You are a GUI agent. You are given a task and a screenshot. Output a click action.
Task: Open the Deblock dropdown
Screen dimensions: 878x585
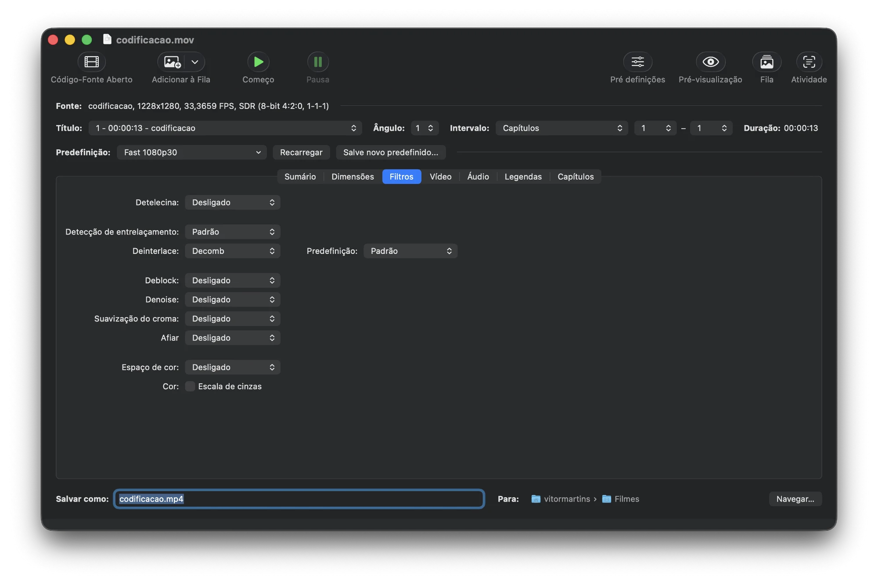(233, 281)
